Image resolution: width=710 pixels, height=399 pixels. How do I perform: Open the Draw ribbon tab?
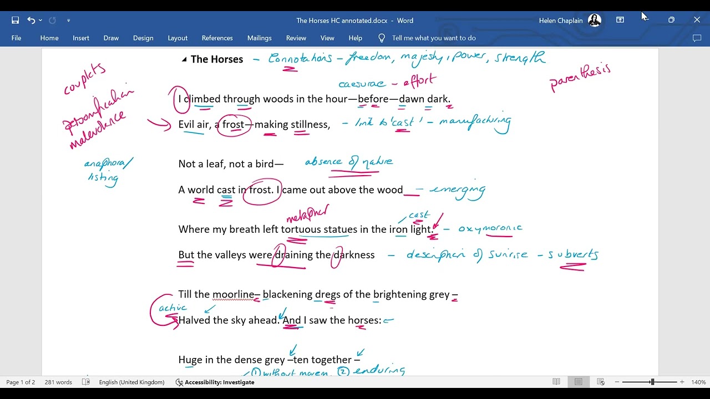[111, 38]
